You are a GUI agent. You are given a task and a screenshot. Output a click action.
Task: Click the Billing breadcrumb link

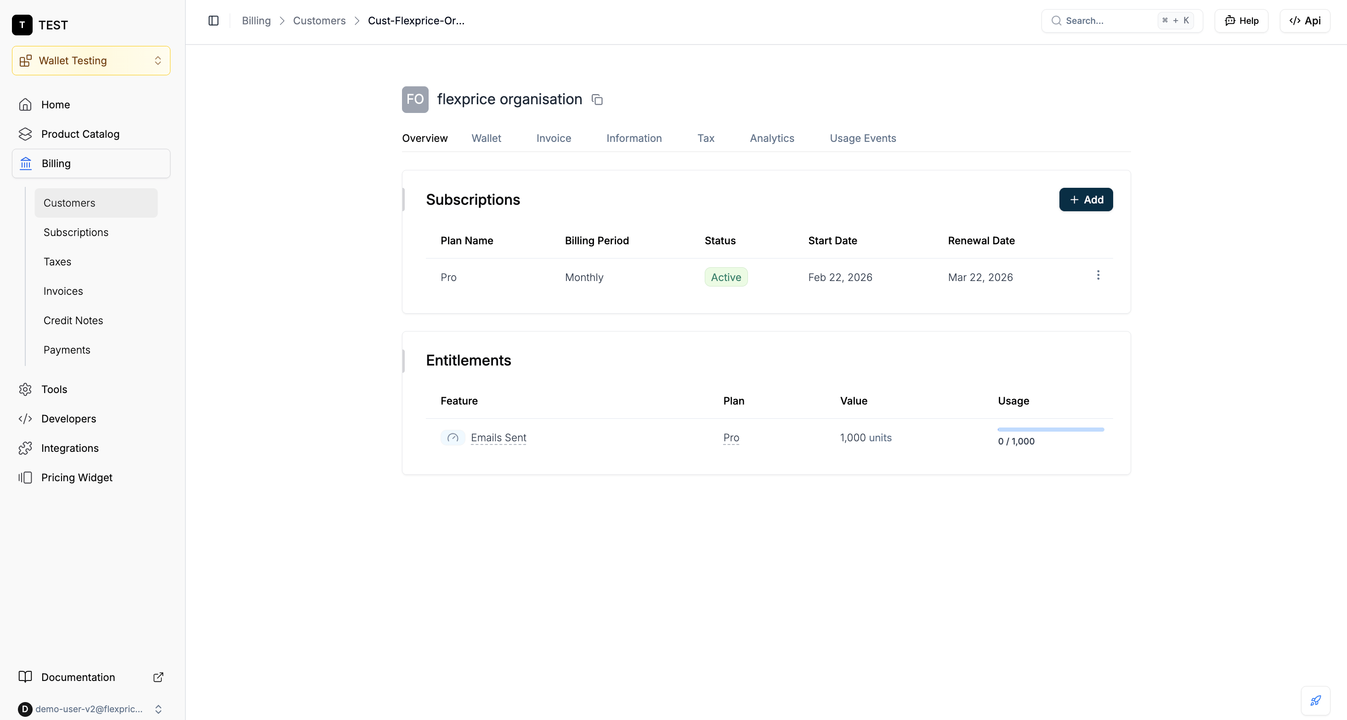pos(256,20)
